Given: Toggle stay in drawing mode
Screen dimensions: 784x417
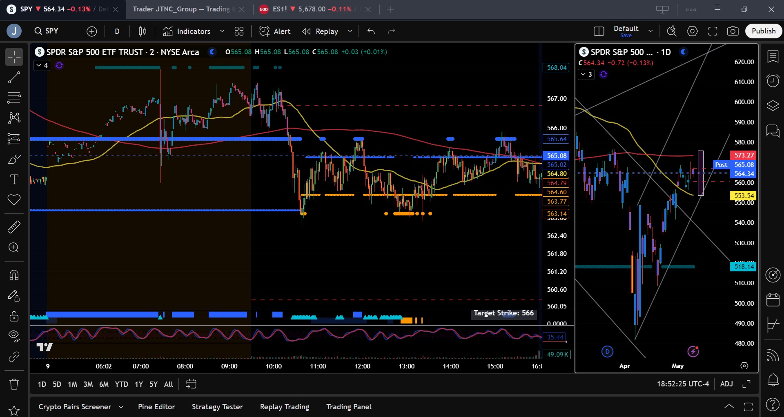Looking at the screenshot, I should point(14,296).
